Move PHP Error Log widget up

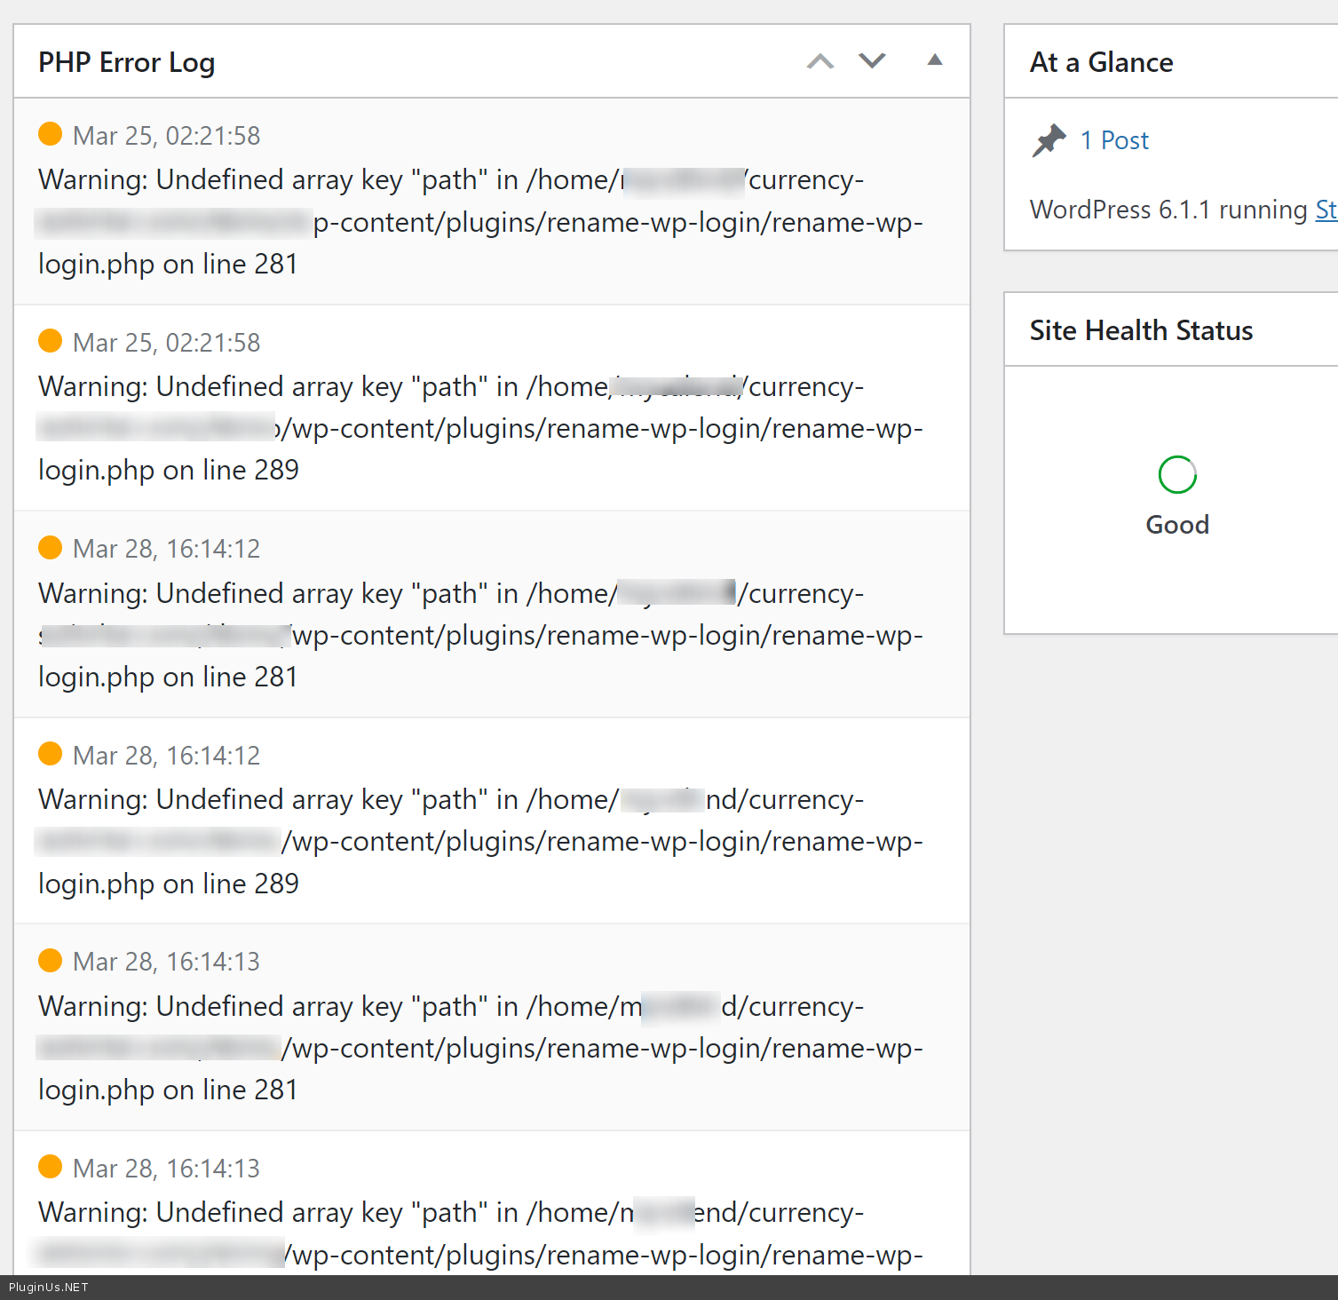[820, 61]
